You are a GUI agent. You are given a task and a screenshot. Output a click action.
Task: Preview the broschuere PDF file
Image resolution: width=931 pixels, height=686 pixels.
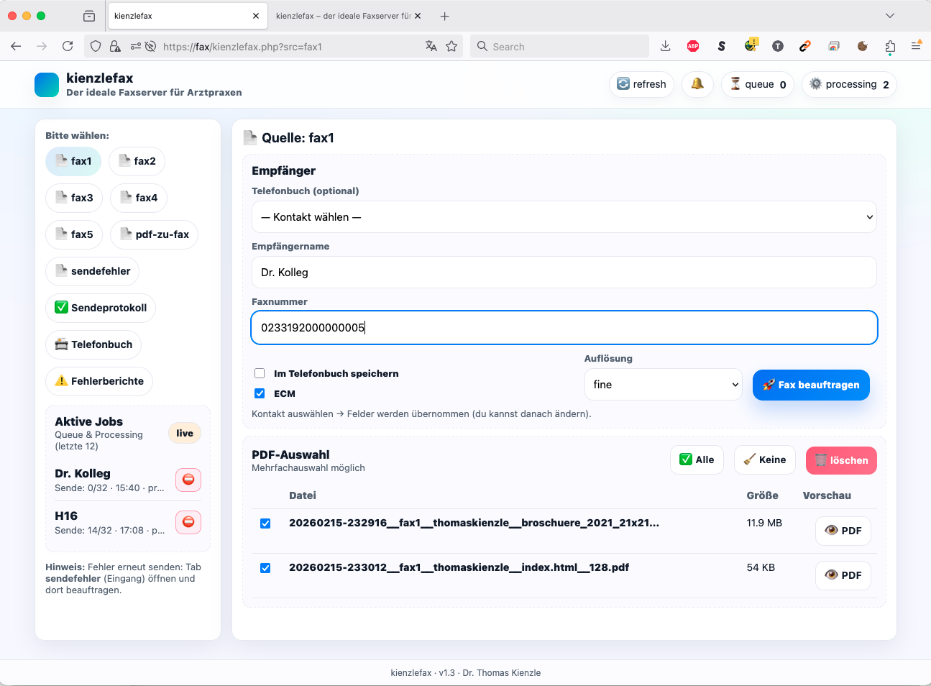(843, 531)
